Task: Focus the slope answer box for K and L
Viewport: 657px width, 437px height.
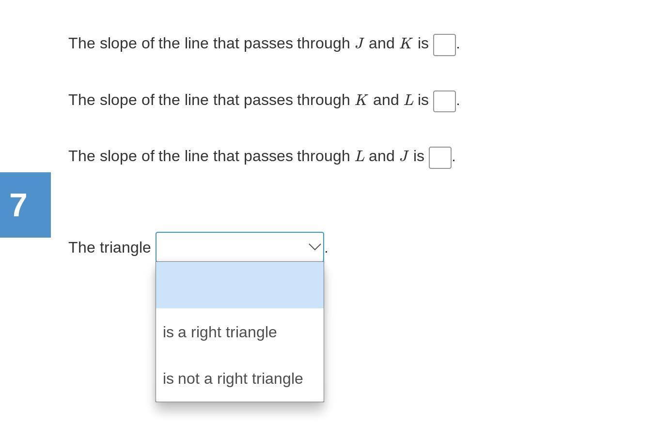Action: click(x=444, y=101)
